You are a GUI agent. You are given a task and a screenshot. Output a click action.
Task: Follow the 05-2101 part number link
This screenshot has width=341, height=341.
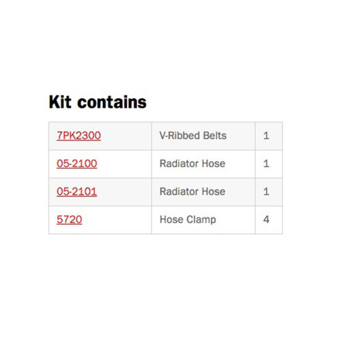(77, 192)
